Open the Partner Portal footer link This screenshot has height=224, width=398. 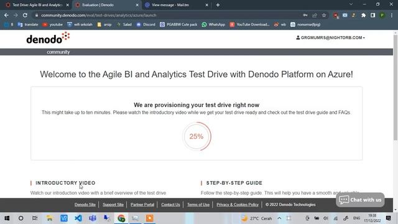(x=142, y=205)
